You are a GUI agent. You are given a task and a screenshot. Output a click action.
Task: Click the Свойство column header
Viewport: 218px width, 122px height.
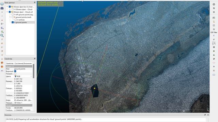[x=10, y=63]
